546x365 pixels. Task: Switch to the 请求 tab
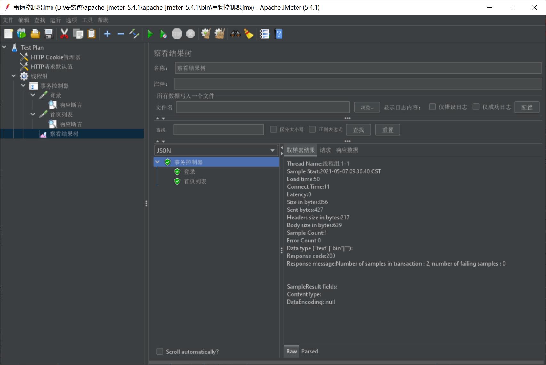click(x=325, y=150)
